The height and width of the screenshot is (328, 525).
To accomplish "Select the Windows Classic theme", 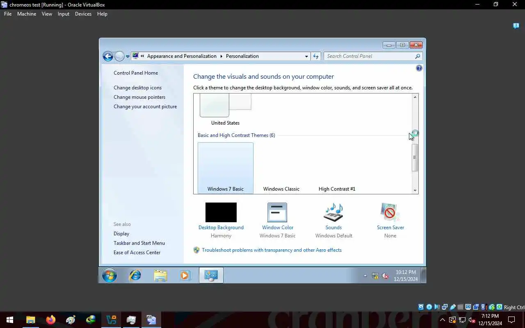I will tap(281, 168).
